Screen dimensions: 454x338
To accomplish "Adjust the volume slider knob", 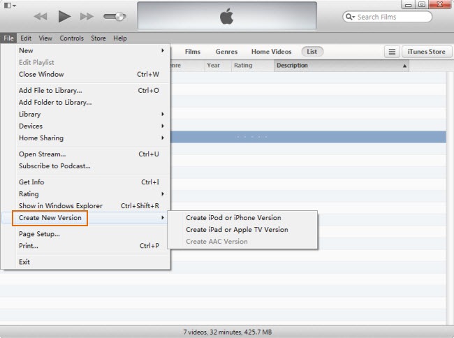I will [119, 17].
